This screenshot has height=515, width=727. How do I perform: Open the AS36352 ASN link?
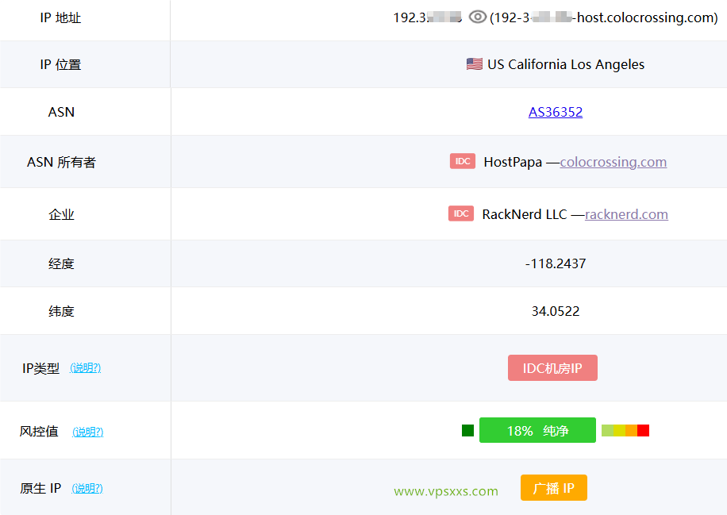[556, 112]
